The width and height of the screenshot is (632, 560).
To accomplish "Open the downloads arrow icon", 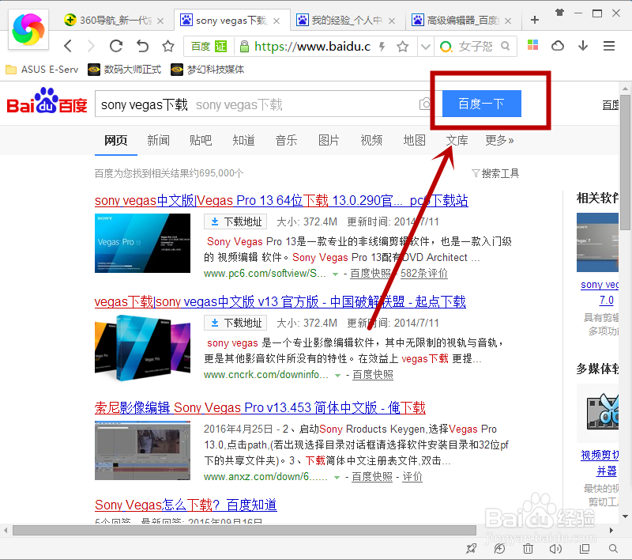I will tap(583, 46).
